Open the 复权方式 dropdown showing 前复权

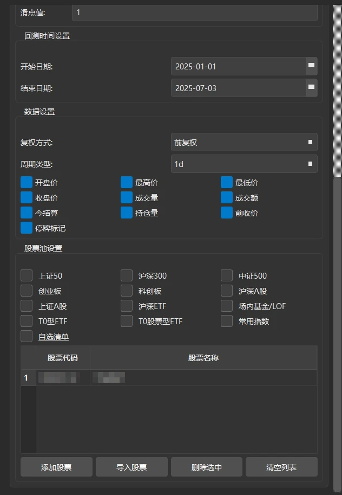[244, 143]
